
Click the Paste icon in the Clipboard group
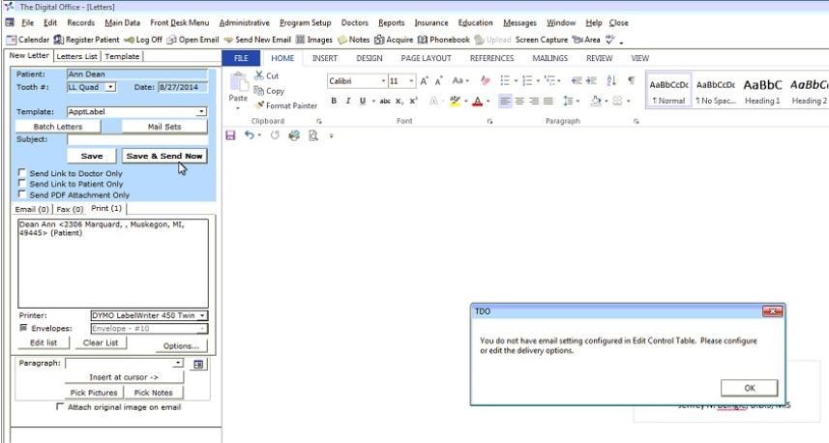[238, 89]
